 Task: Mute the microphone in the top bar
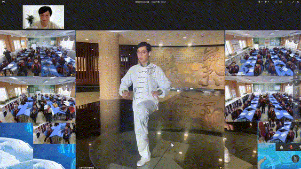click(259, 2)
